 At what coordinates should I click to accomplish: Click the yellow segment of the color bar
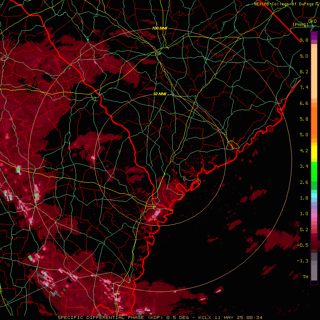(314, 152)
